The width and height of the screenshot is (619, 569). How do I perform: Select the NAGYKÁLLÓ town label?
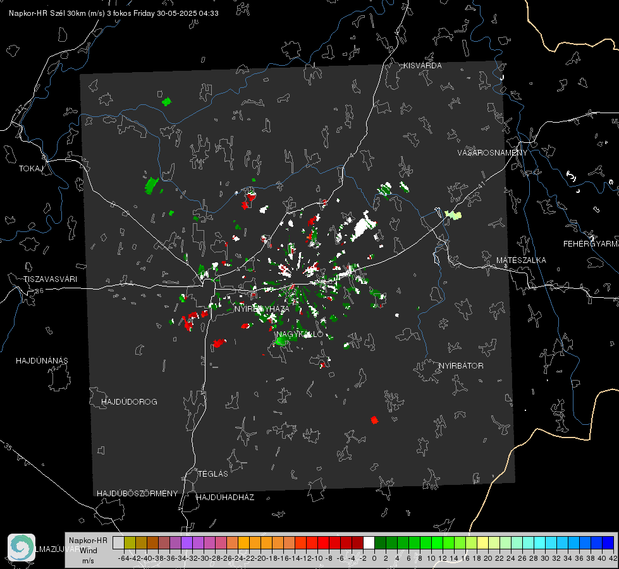(x=300, y=334)
